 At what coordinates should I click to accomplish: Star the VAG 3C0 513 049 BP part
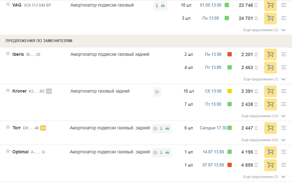point(8,4)
